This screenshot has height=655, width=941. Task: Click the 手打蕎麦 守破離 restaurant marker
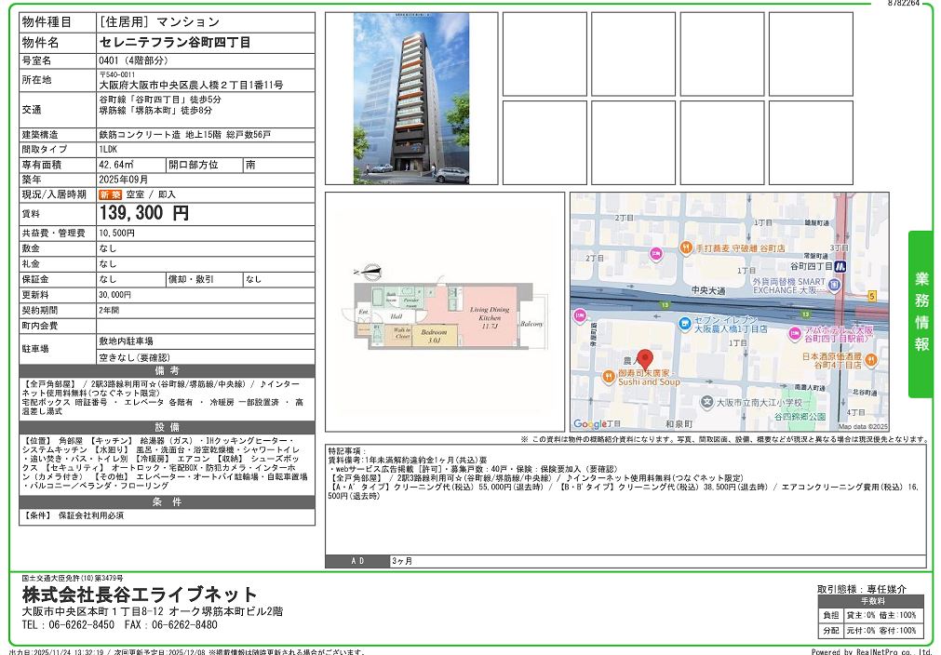coord(685,248)
